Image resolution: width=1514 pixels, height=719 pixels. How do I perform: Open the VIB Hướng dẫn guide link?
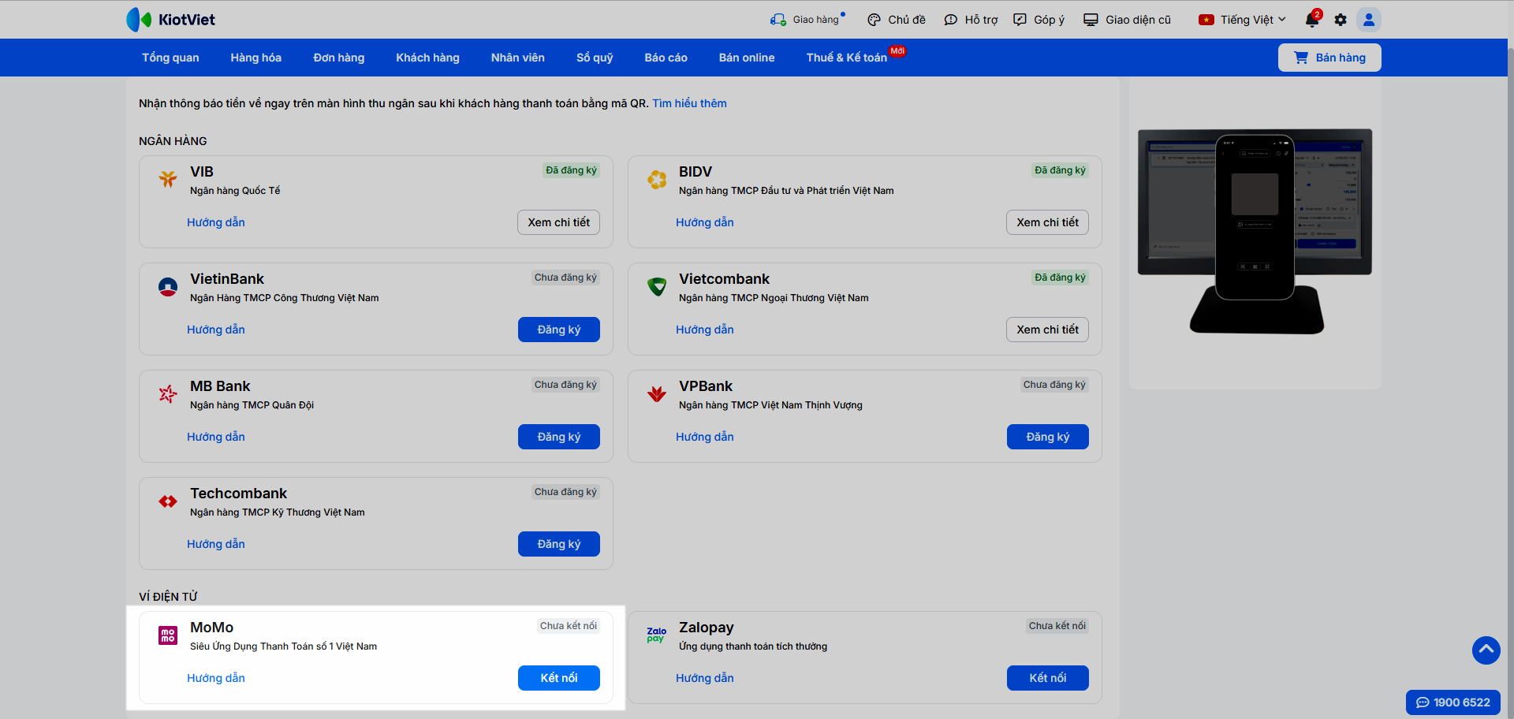[216, 222]
